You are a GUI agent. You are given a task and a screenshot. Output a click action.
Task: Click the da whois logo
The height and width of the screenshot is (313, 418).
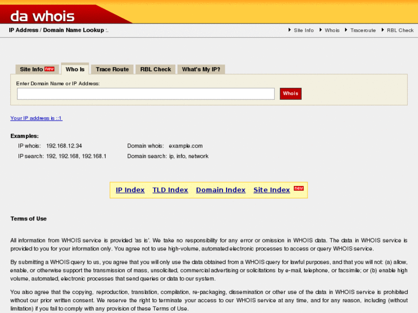[x=42, y=16]
